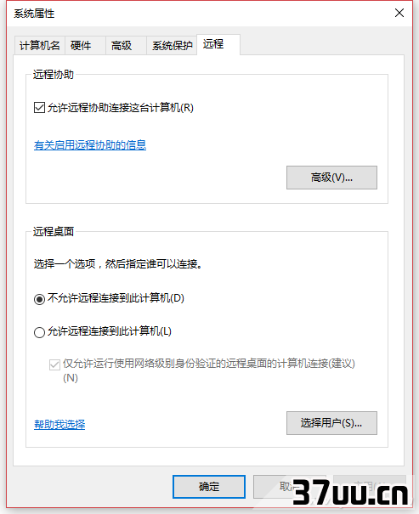Go to the 系统保护 tab
This screenshot has width=419, height=514.
coord(172,45)
